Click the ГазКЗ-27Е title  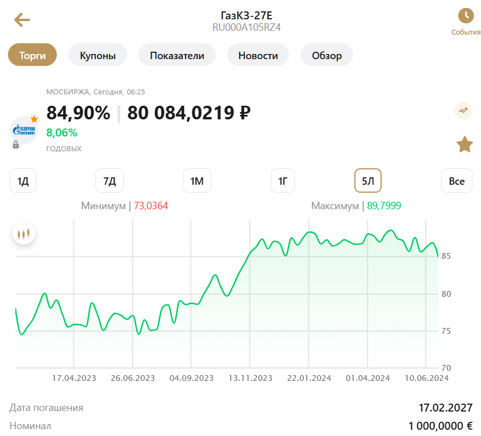(x=246, y=15)
